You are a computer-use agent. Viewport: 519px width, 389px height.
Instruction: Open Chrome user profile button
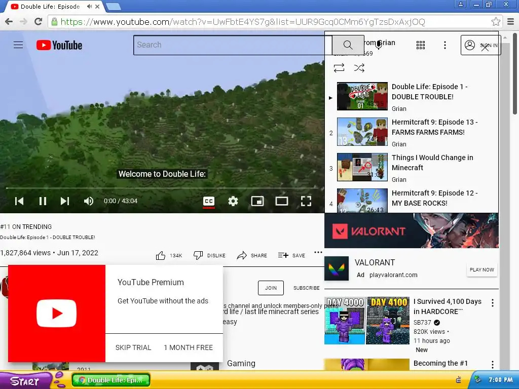pos(460,4)
